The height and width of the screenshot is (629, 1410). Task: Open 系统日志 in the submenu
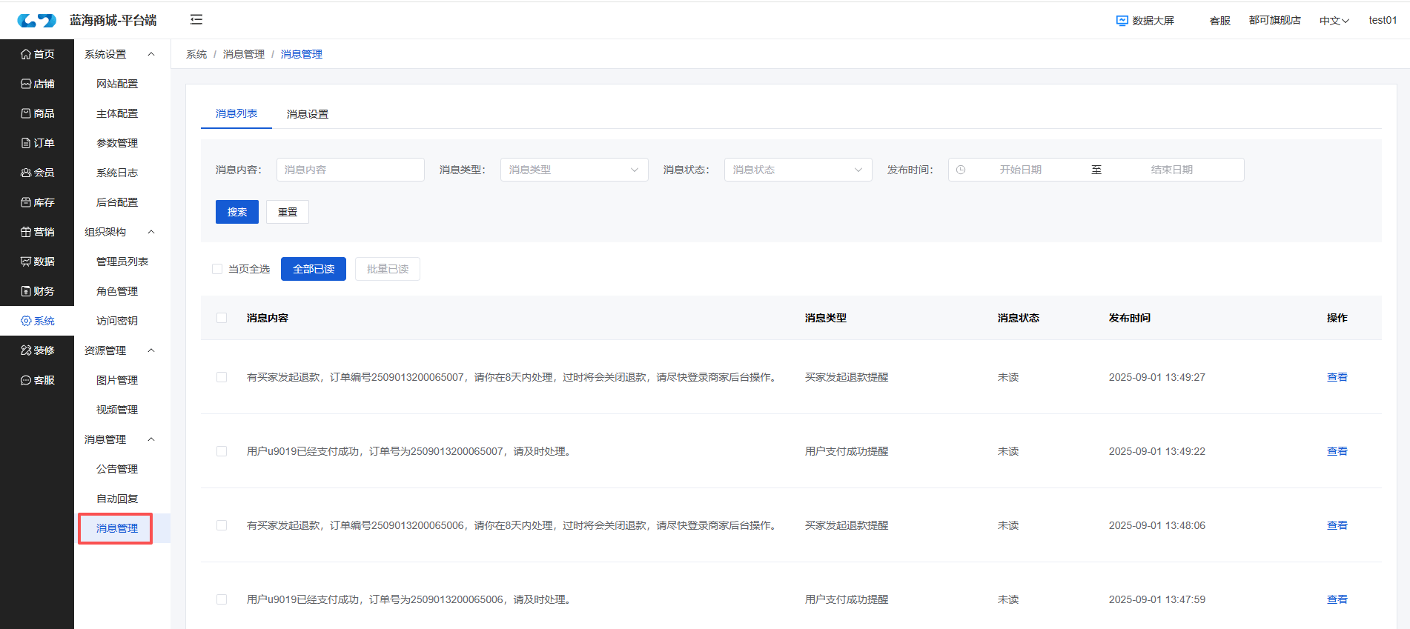[x=117, y=173]
